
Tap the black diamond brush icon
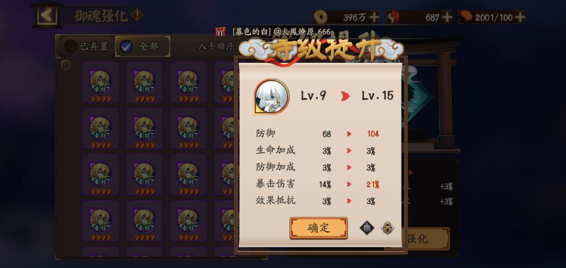(x=367, y=228)
